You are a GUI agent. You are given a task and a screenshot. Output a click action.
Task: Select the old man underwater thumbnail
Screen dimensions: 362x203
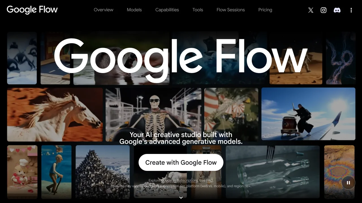57,172
